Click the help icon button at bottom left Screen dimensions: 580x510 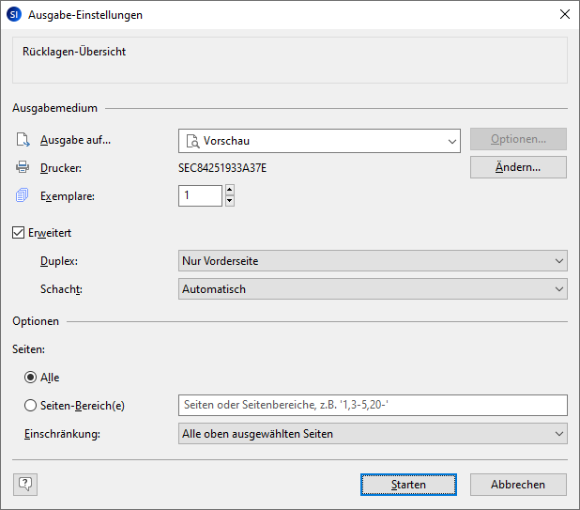[x=25, y=485]
